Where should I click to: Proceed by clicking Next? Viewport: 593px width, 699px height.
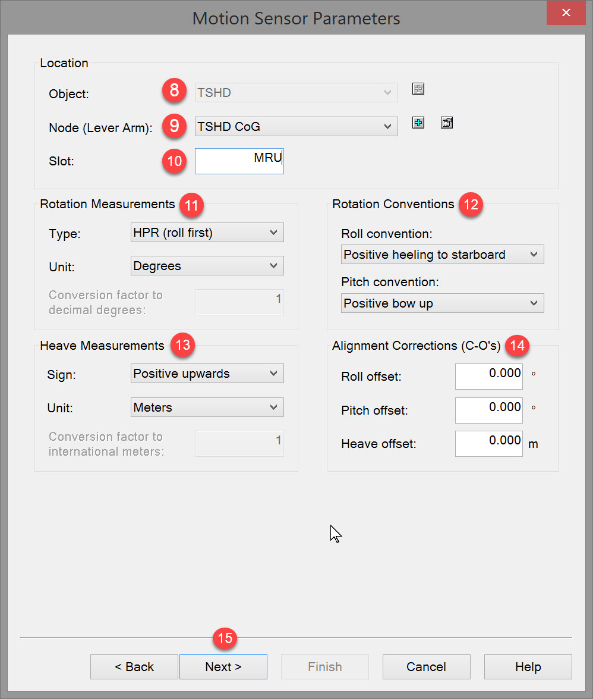[223, 667]
